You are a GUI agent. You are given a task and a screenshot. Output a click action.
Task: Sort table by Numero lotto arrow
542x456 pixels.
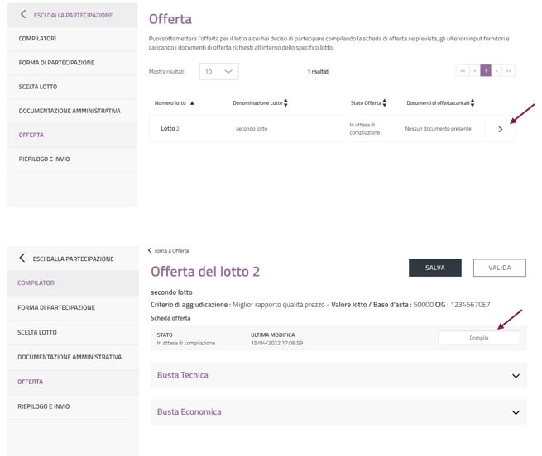click(193, 103)
